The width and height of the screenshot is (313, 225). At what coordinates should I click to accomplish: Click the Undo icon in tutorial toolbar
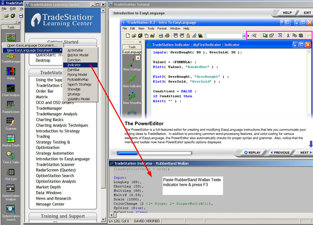click(x=309, y=36)
